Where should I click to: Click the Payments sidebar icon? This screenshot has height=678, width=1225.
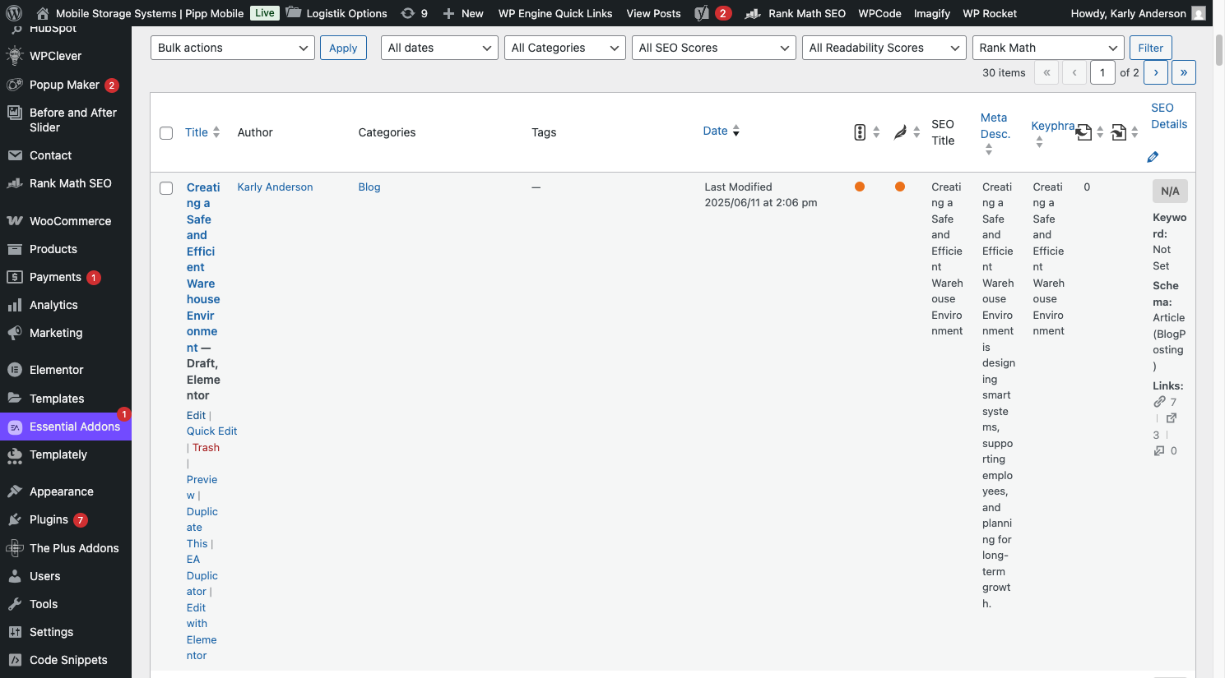pyautogui.click(x=15, y=277)
